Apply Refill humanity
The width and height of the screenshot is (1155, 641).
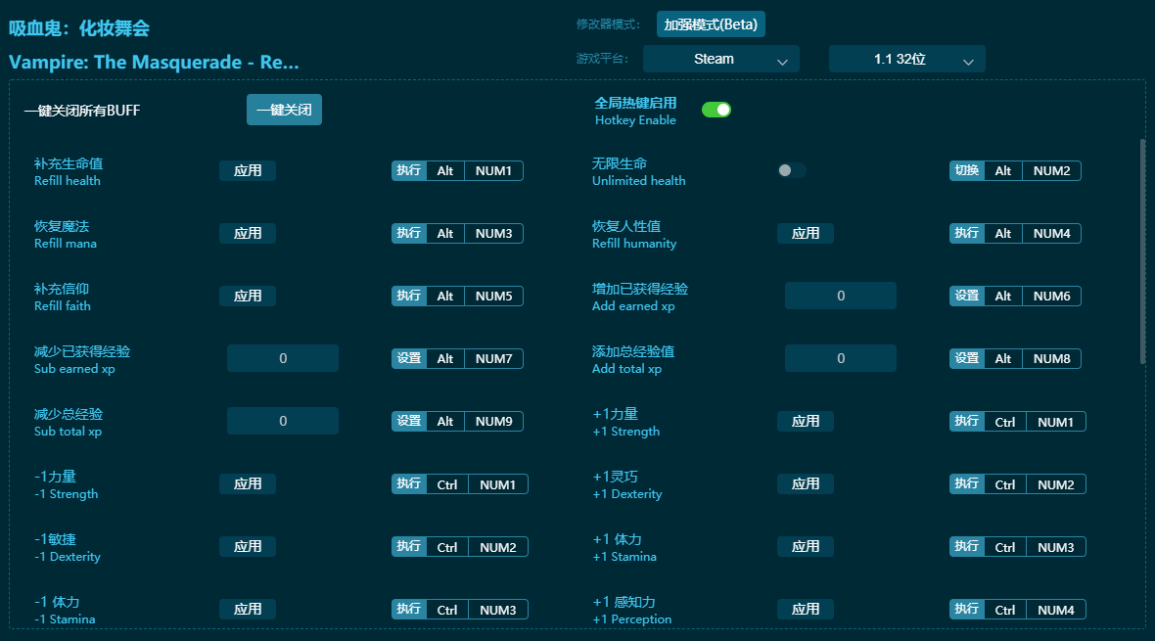click(x=806, y=234)
